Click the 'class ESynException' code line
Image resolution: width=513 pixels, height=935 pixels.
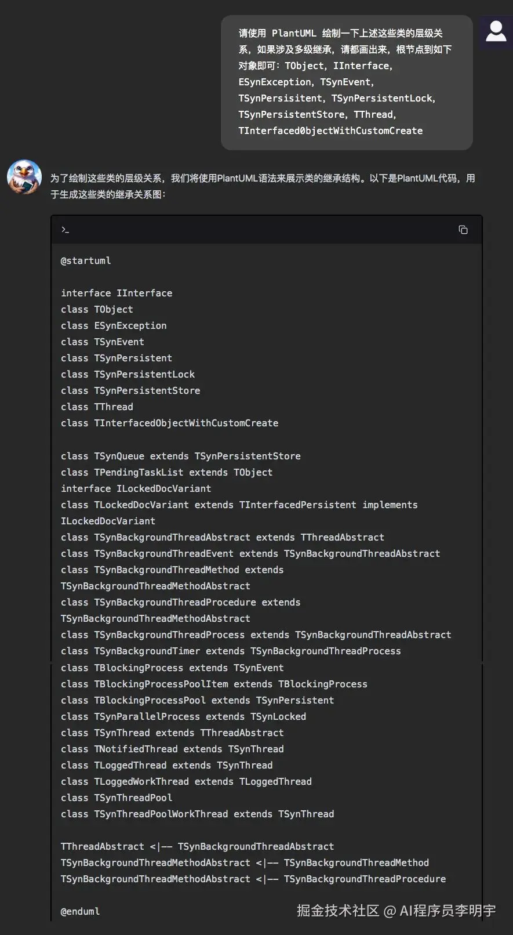coord(114,325)
